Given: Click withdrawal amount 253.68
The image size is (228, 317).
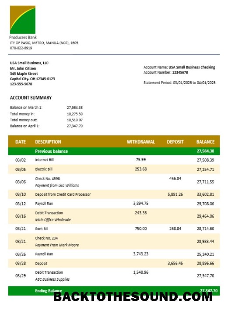Looking at the screenshot, I should 141,169.
